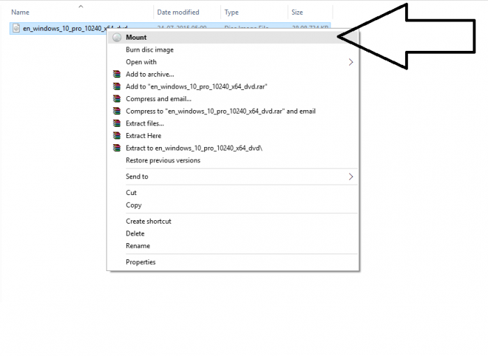
Task: Click WinRAR icon beside Compress to rar and email
Action: point(116,111)
